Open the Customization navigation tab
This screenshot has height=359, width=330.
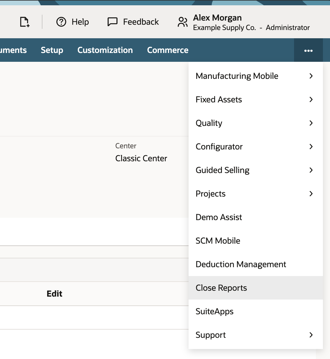pyautogui.click(x=105, y=50)
